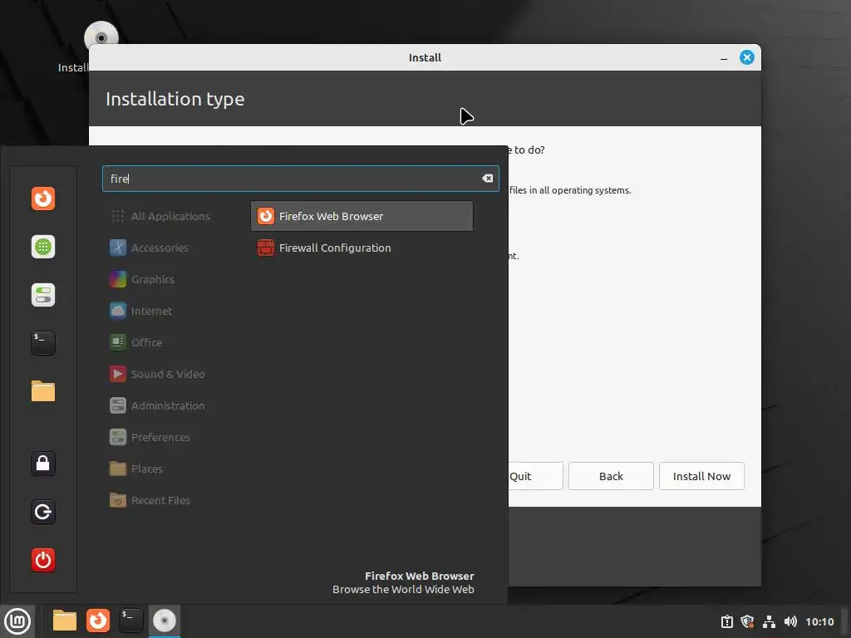Click the Logout icon in menu sidebar
The height and width of the screenshot is (638, 851).
(43, 512)
